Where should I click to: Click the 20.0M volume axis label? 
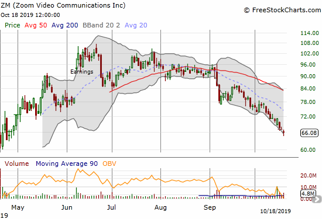coord(309,176)
